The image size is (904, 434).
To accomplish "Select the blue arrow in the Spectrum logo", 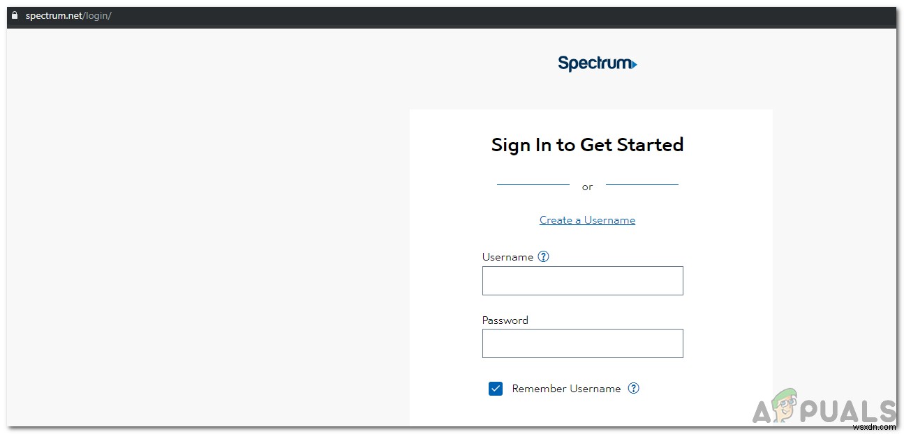I will (x=634, y=64).
